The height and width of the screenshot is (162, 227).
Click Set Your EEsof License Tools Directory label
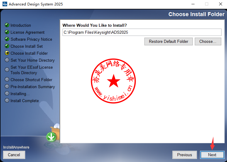32,70
